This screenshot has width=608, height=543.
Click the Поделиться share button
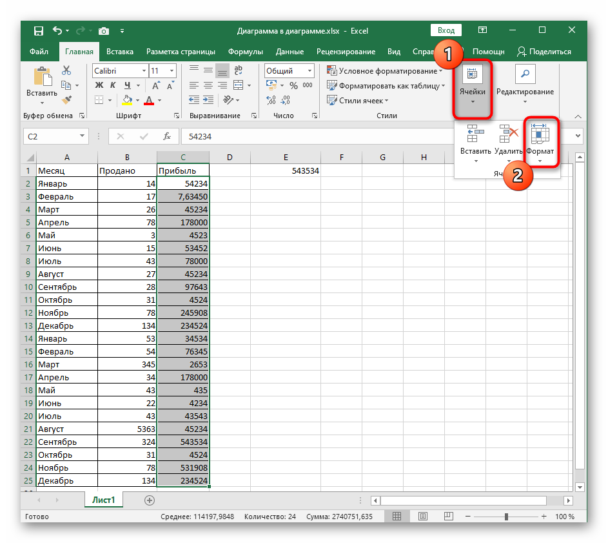click(544, 52)
